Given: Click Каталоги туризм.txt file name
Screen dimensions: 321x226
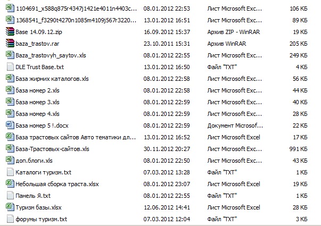Looking at the screenshot, I should click(x=44, y=172).
